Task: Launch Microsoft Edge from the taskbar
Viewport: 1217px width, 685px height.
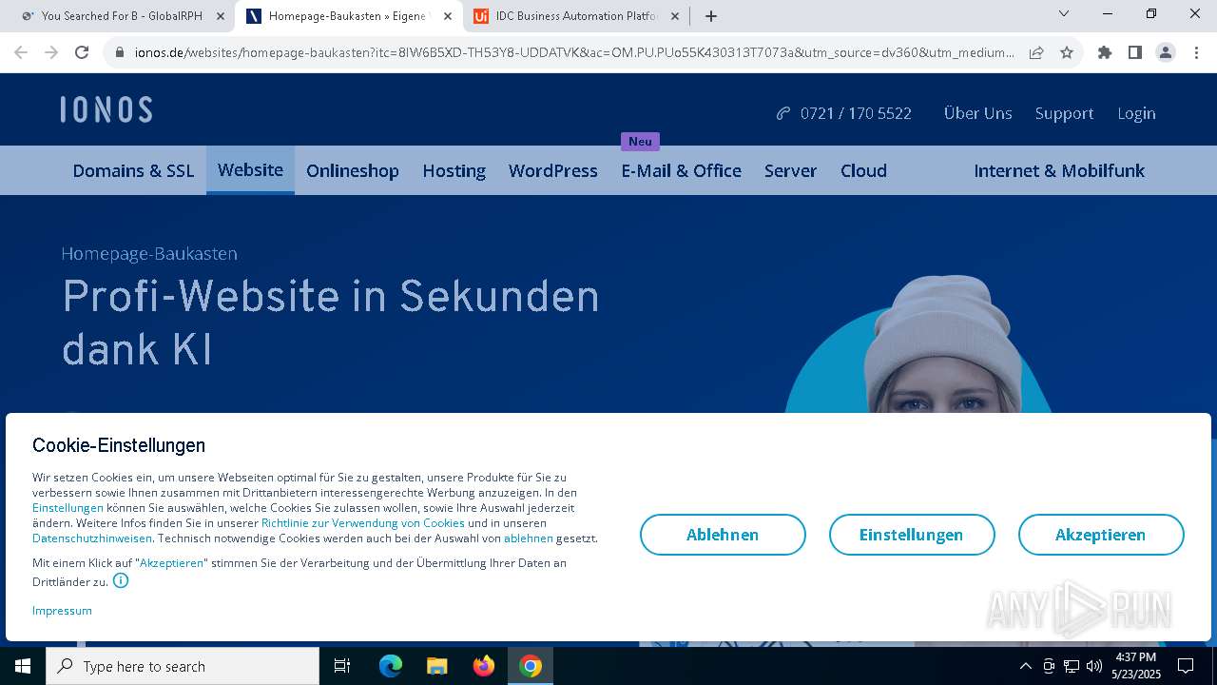Action: pyautogui.click(x=391, y=666)
